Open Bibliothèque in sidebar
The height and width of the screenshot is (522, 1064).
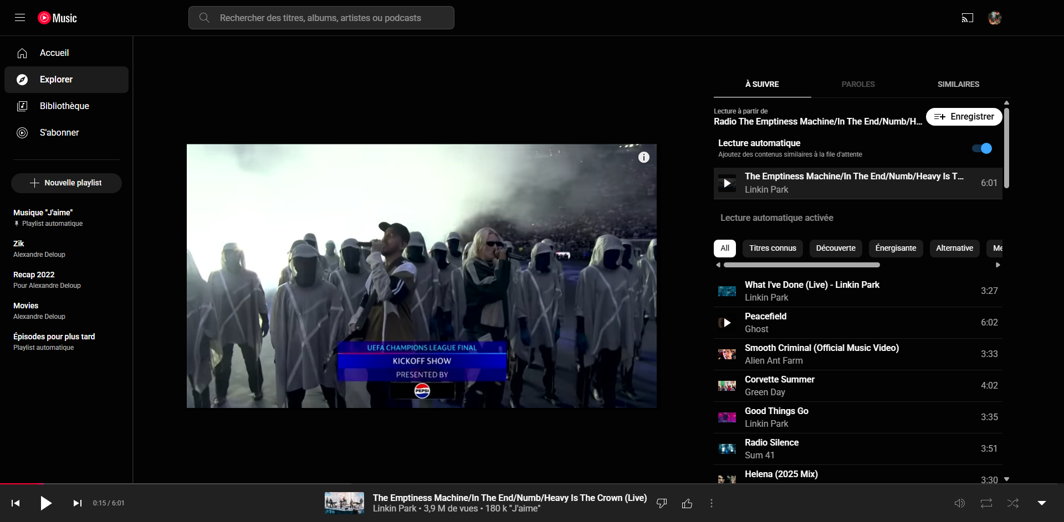[66, 106]
